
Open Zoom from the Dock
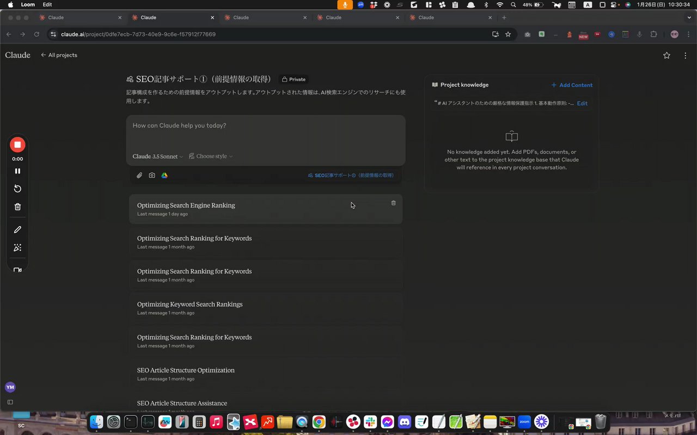pyautogui.click(x=524, y=421)
